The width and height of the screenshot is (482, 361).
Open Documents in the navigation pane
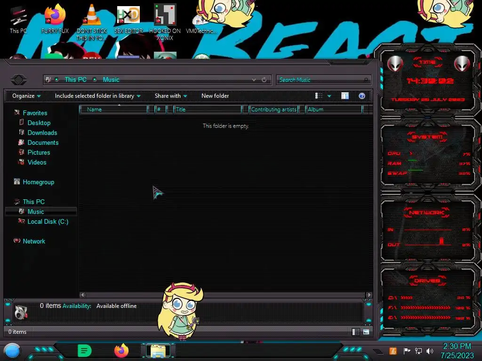43,142
